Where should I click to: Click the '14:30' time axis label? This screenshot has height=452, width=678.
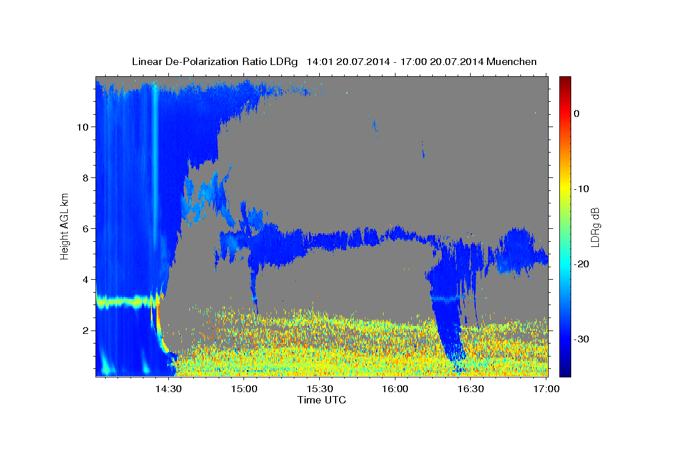[x=168, y=389]
